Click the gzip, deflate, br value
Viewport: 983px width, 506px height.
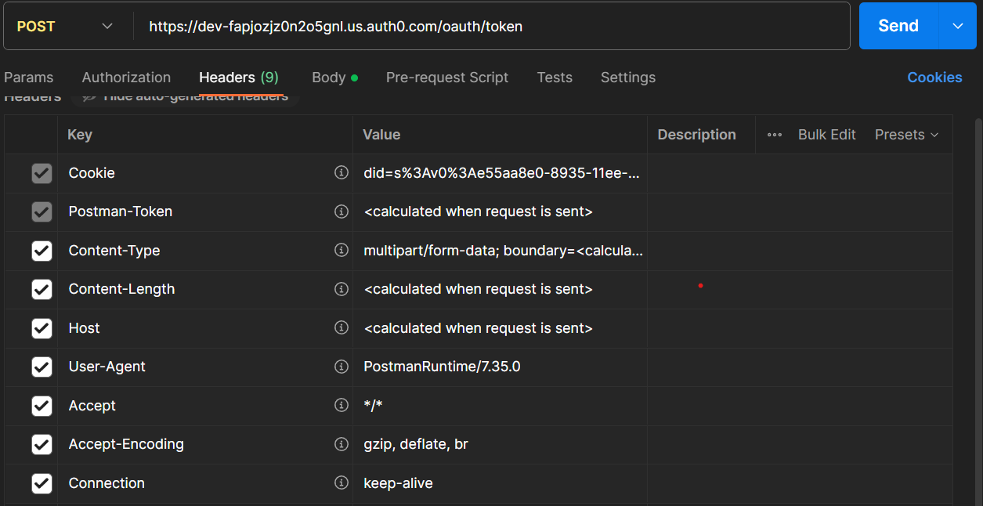pos(416,444)
